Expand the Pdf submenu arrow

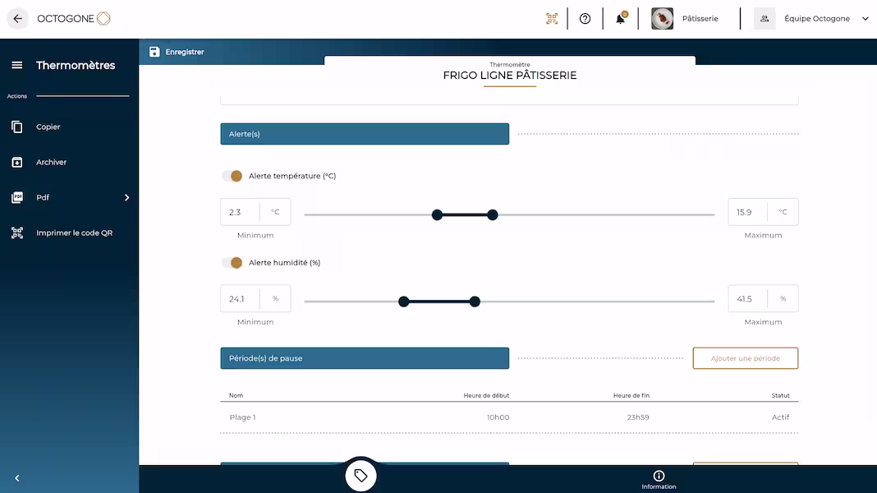click(126, 198)
